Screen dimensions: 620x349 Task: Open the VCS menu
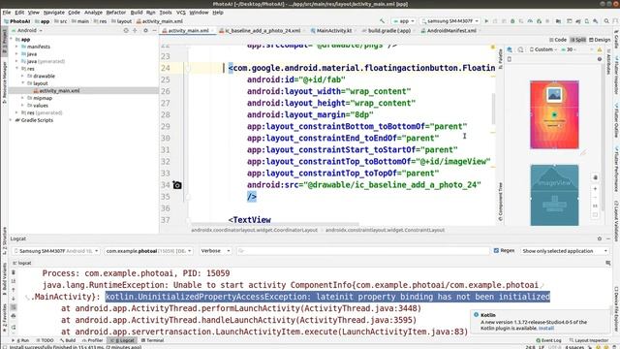coord(181,13)
